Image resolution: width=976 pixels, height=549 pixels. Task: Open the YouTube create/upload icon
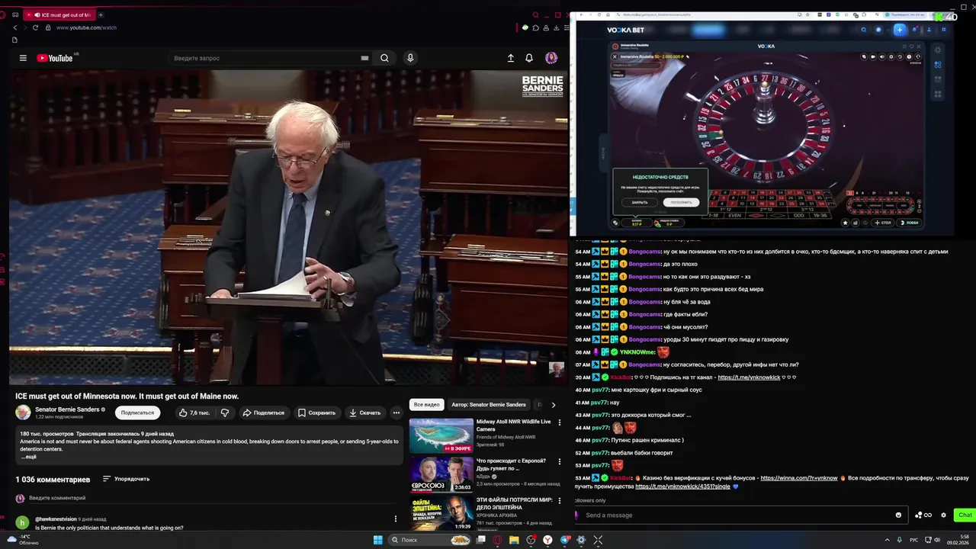pos(511,58)
